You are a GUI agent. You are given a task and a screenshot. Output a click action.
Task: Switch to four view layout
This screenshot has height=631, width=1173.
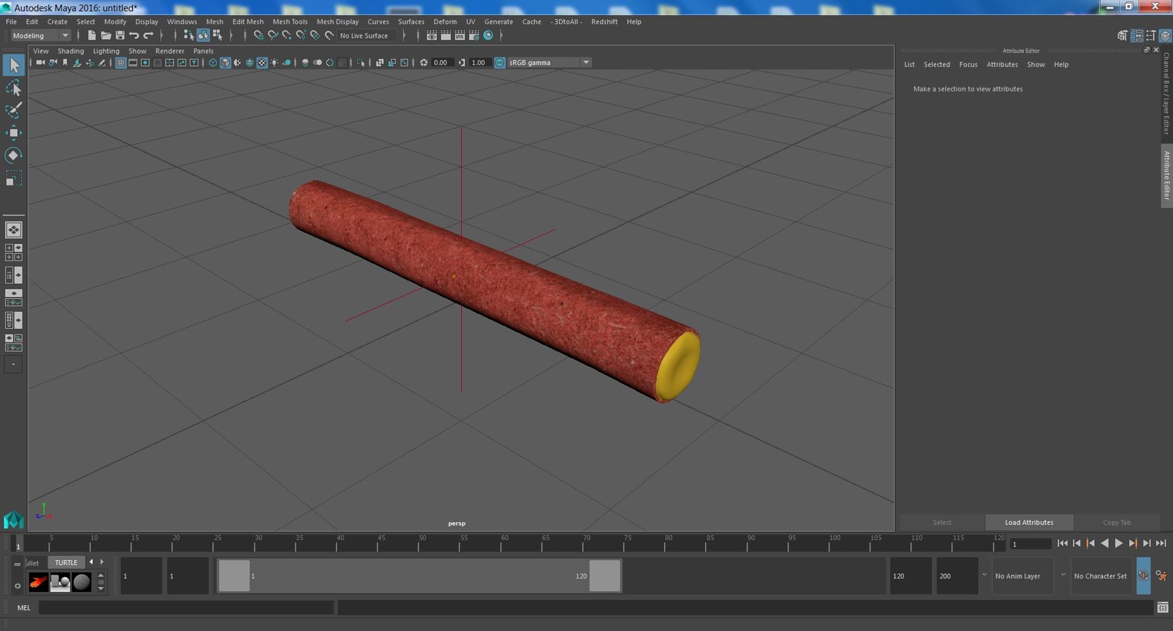pyautogui.click(x=13, y=253)
